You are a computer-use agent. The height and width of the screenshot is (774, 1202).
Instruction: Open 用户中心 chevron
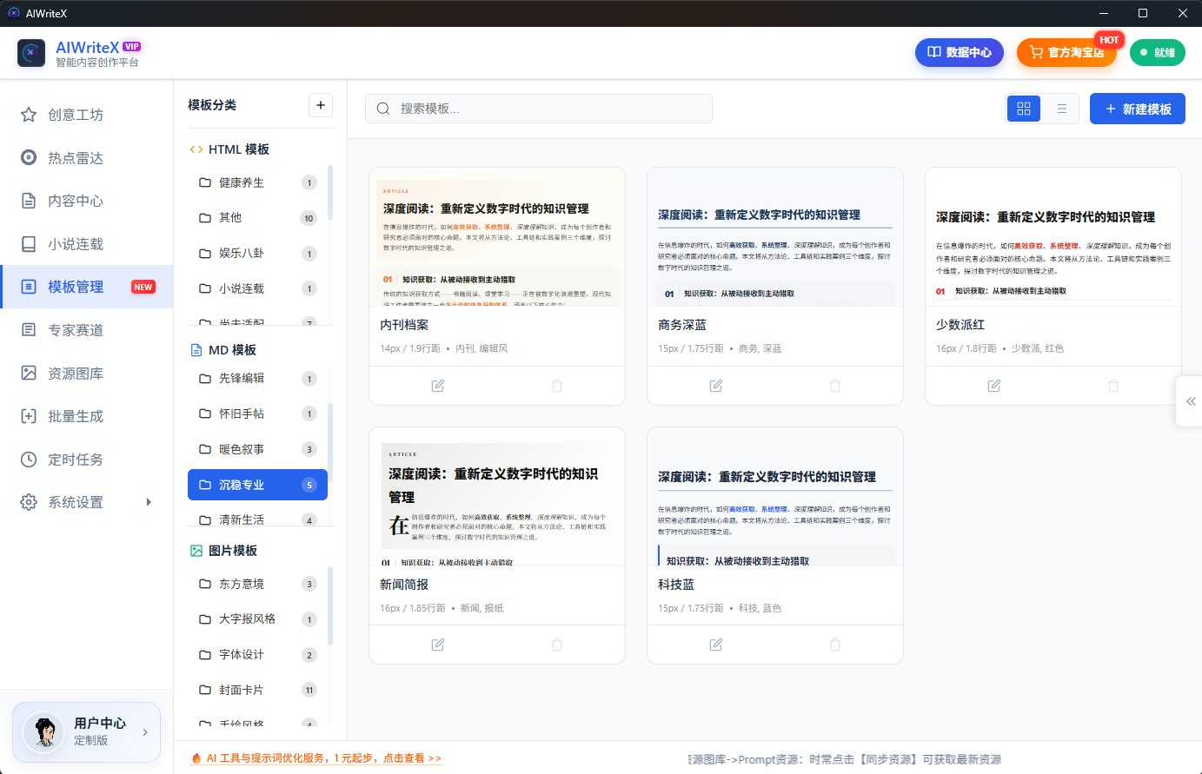point(145,732)
